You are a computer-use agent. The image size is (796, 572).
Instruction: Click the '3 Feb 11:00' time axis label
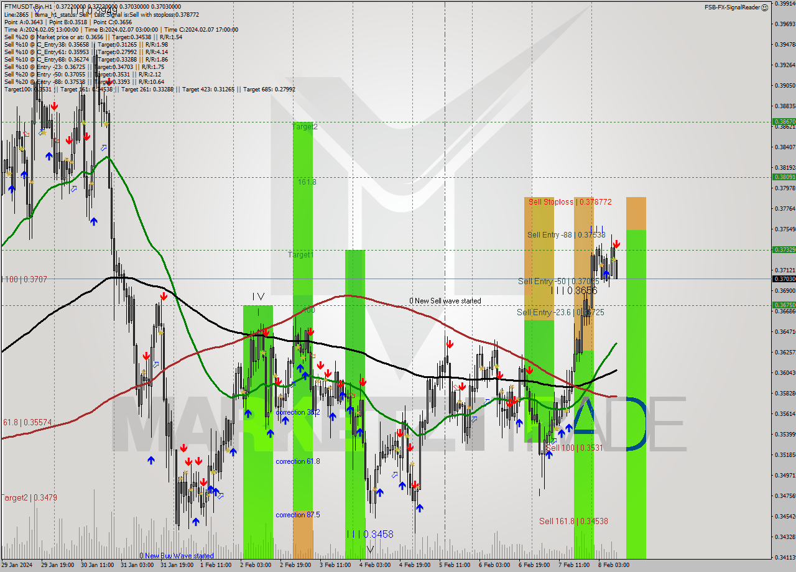(336, 565)
